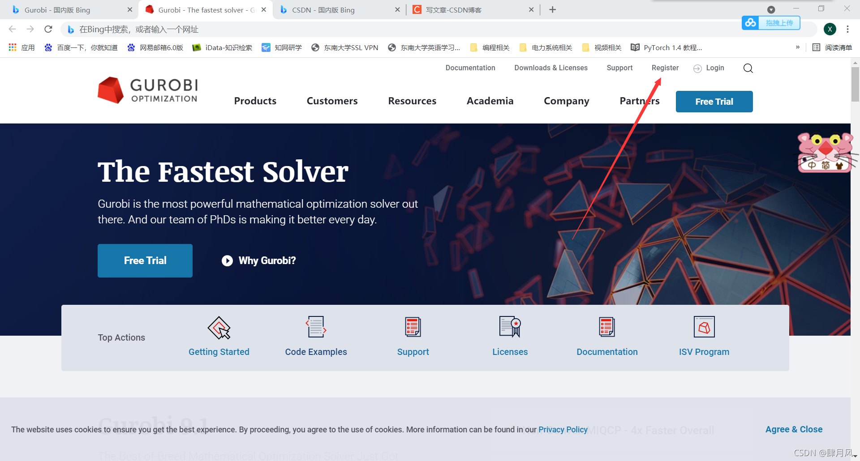Click Agree & Close on cookie banner
The height and width of the screenshot is (461, 860).
[x=794, y=429]
